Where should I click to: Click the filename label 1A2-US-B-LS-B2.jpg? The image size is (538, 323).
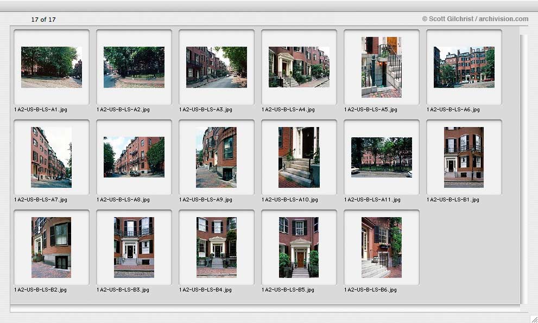point(41,290)
